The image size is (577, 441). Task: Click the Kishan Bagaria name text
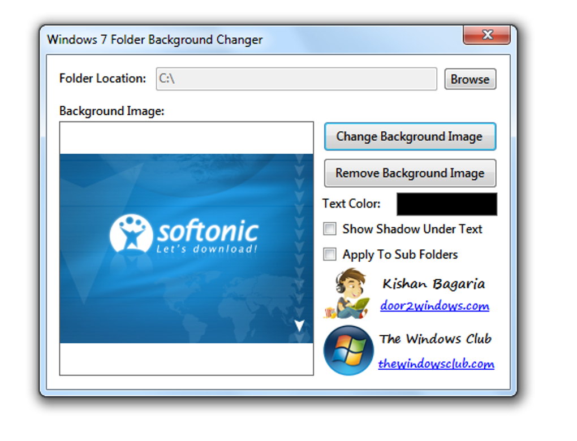tap(434, 284)
